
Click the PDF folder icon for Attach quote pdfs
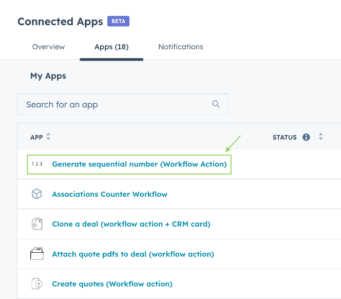[x=36, y=254]
